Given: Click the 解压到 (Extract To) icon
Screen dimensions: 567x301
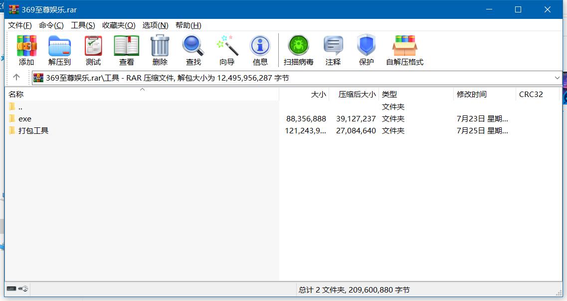Looking at the screenshot, I should click(59, 50).
